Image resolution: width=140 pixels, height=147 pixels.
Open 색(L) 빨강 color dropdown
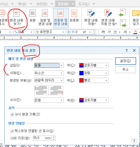coord(94,80)
